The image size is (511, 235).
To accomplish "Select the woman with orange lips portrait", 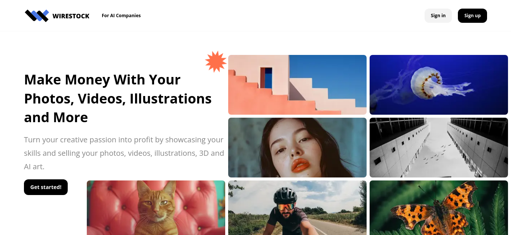I will point(297,148).
